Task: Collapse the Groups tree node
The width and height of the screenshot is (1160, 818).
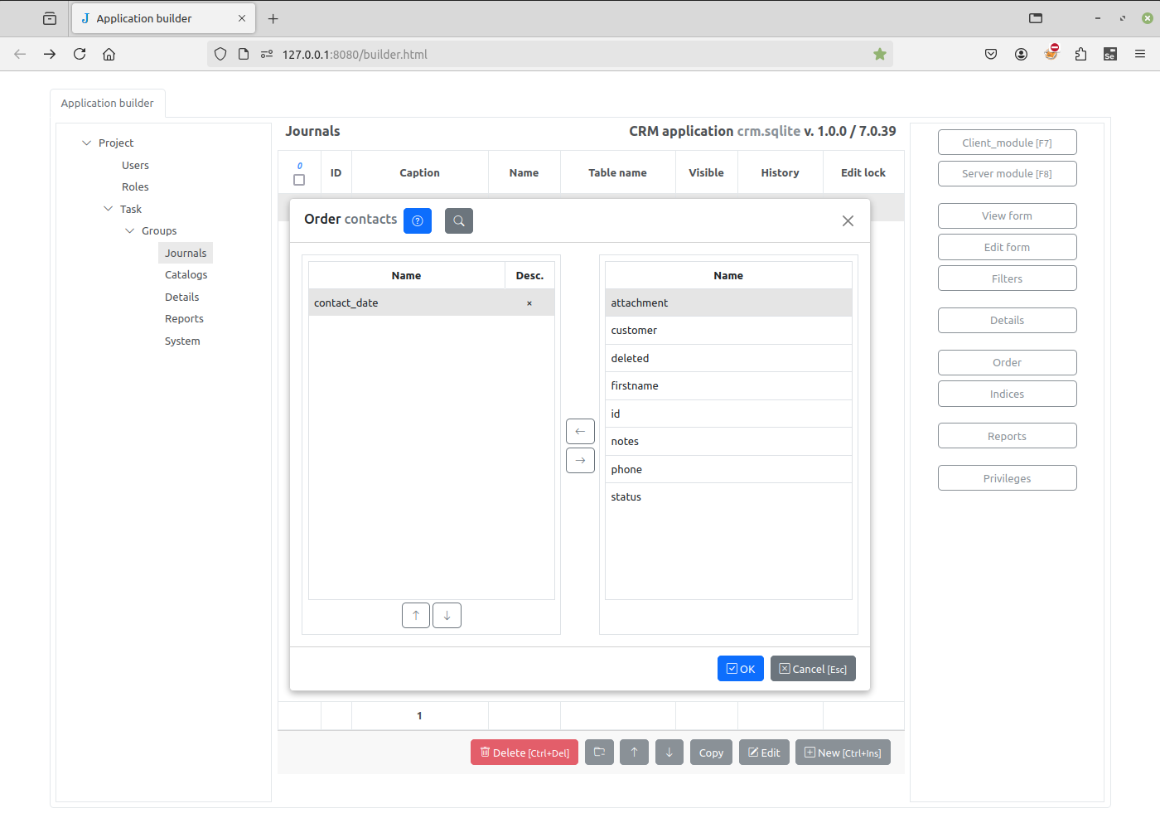Action: [130, 230]
